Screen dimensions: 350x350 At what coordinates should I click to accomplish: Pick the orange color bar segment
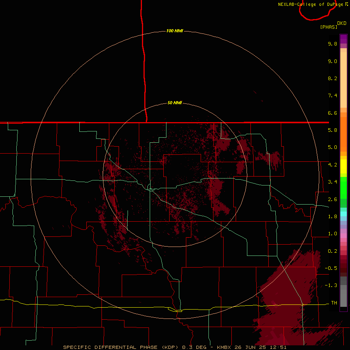click(343, 134)
